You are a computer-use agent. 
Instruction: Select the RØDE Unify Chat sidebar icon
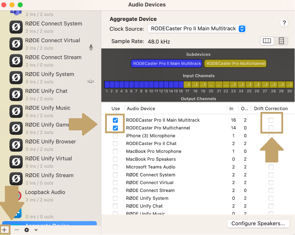pyautogui.click(x=16, y=94)
